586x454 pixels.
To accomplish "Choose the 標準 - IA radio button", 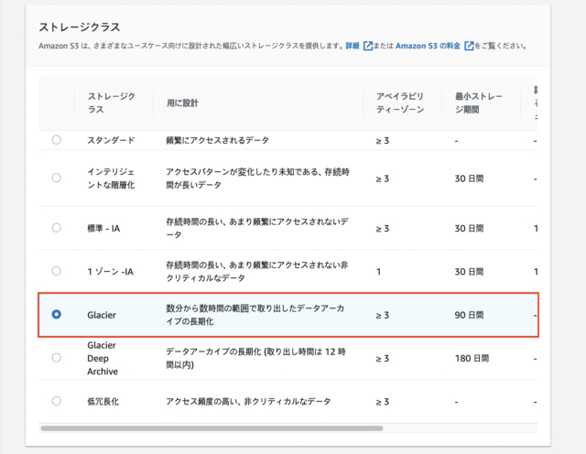I will point(57,228).
